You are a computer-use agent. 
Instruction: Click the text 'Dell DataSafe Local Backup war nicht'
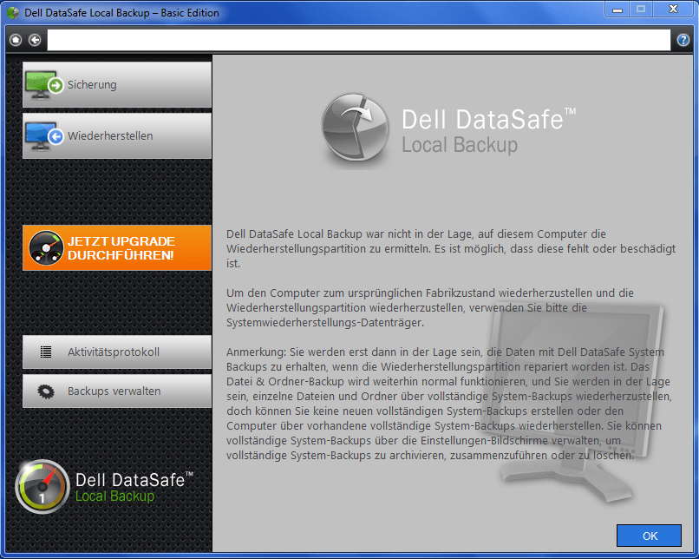tap(315, 234)
